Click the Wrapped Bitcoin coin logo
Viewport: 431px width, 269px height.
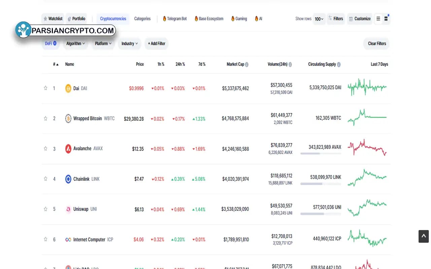68,118
